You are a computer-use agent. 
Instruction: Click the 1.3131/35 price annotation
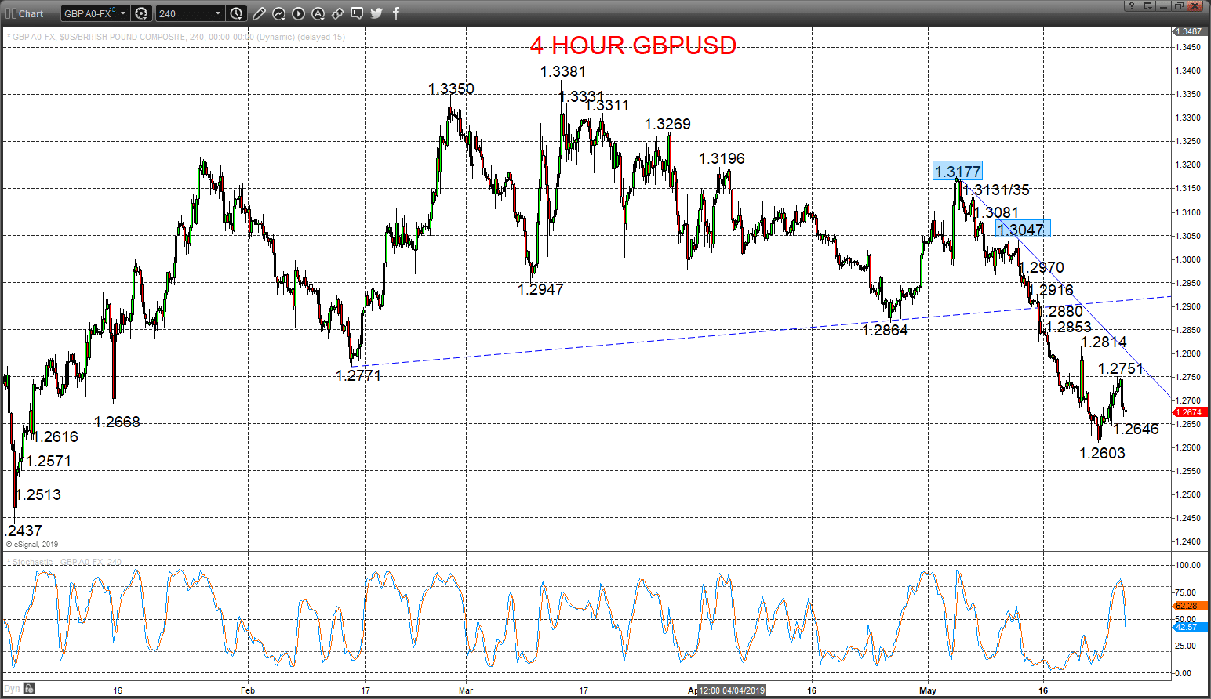click(996, 190)
